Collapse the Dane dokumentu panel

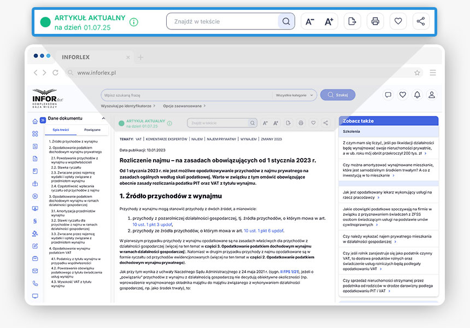click(104, 119)
